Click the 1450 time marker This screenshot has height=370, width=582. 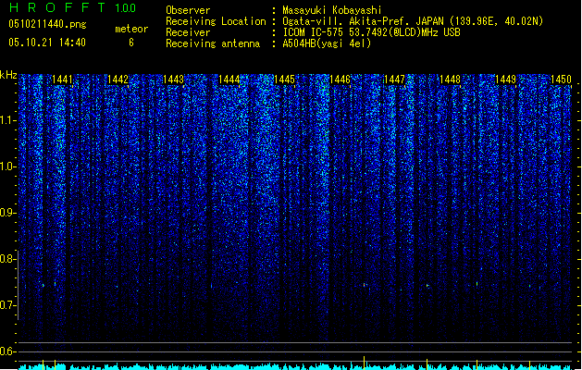[x=561, y=80]
